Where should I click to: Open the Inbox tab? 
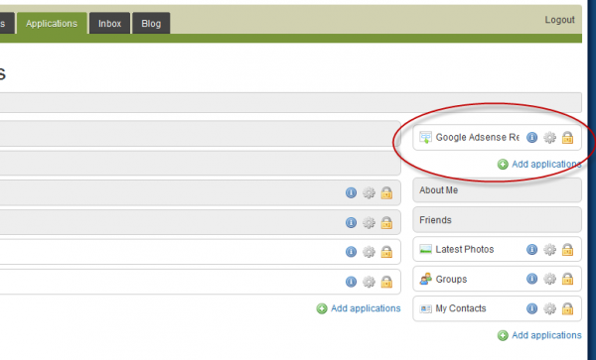[x=110, y=24]
